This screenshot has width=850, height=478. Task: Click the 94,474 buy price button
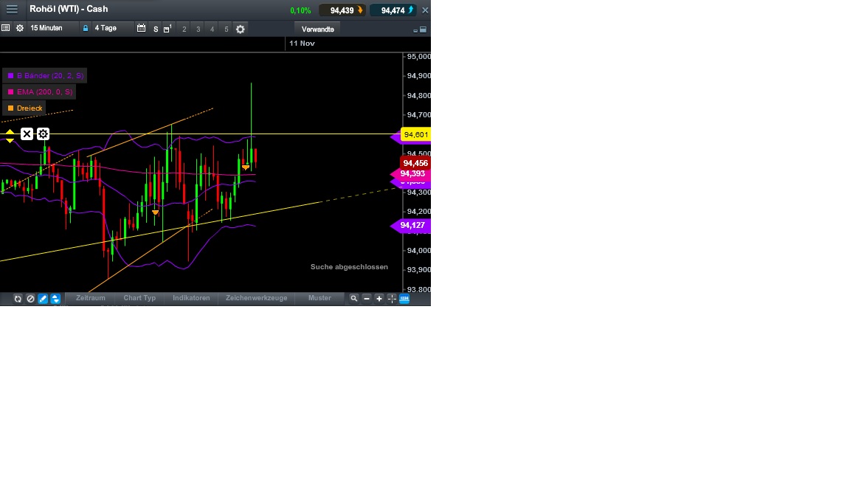[x=393, y=10]
